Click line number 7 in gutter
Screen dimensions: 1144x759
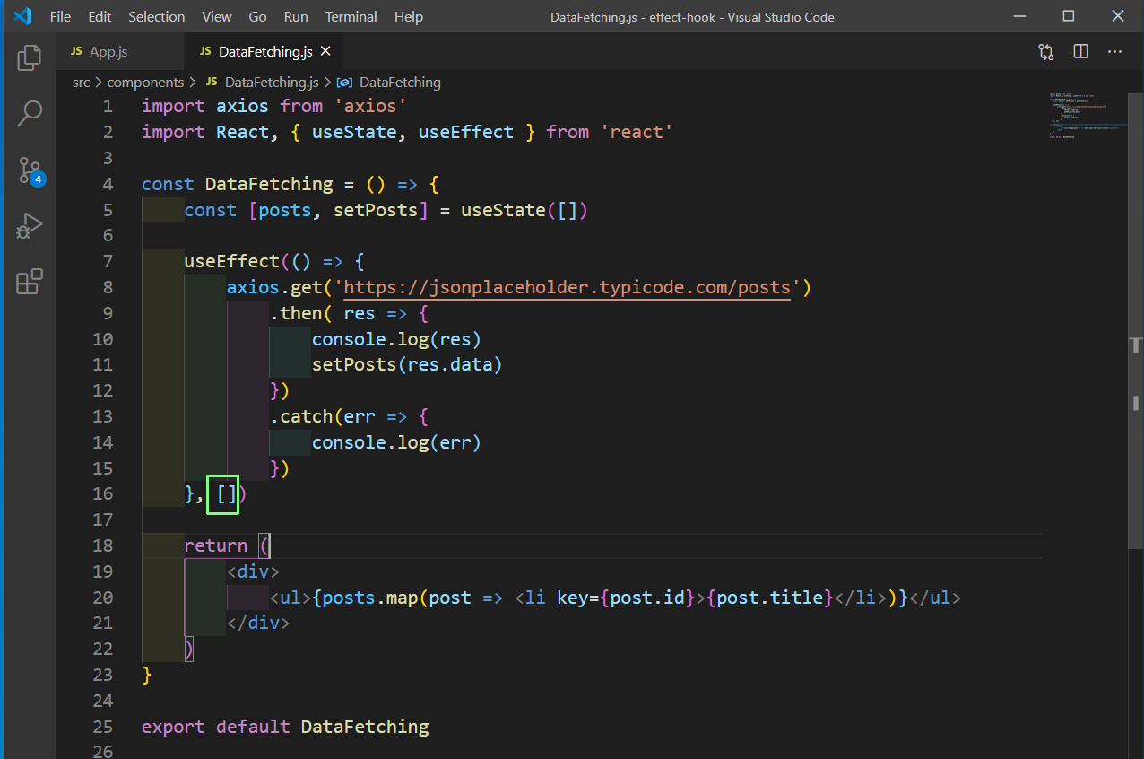108,261
